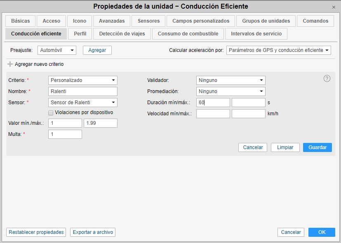
Task: Expand the Validador dropdown
Action: (x=230, y=80)
